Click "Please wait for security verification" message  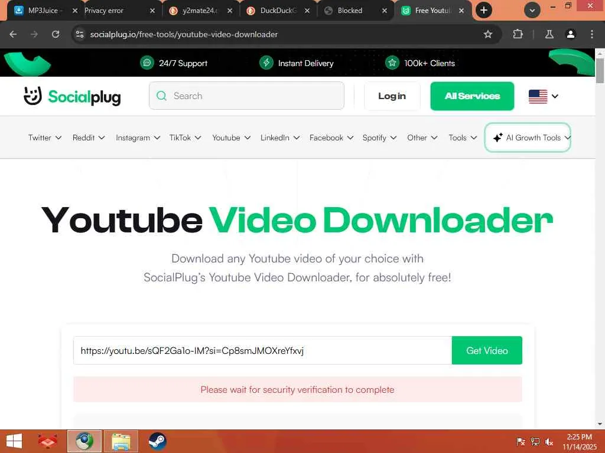pyautogui.click(x=298, y=390)
